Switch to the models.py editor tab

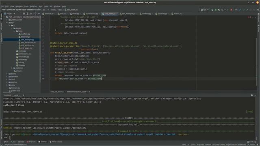177,13
